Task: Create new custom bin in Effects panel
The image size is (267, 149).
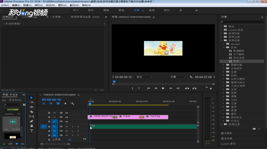Action: pyautogui.click(x=254, y=129)
